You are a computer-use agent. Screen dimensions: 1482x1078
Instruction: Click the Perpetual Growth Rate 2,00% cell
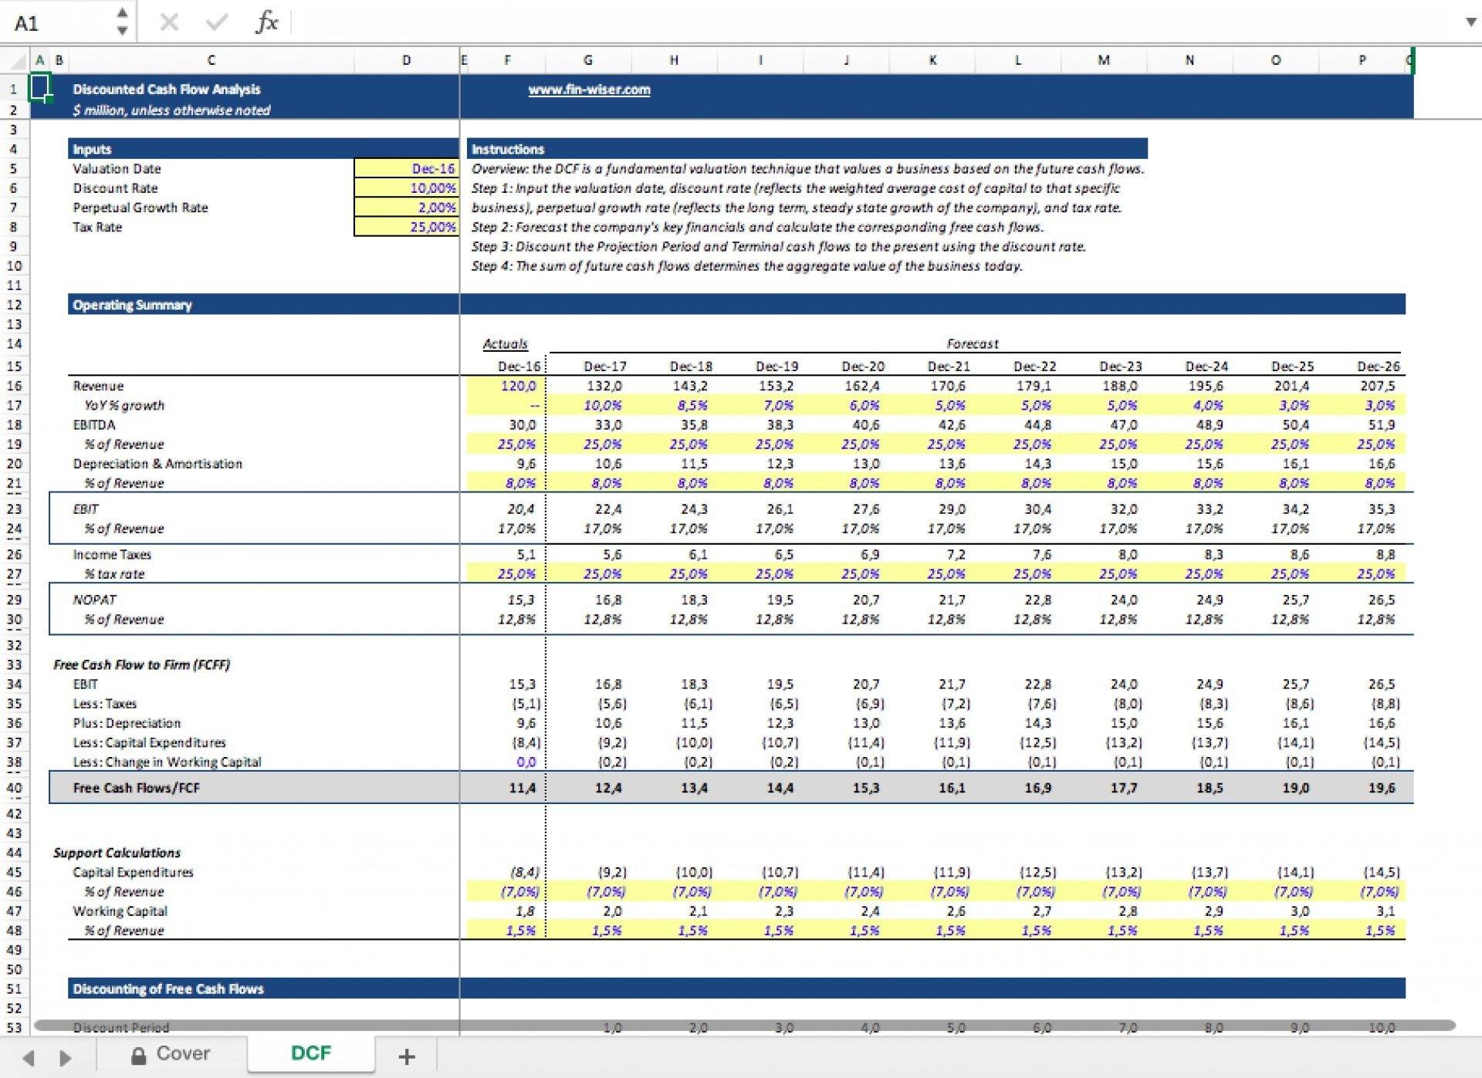click(x=406, y=208)
